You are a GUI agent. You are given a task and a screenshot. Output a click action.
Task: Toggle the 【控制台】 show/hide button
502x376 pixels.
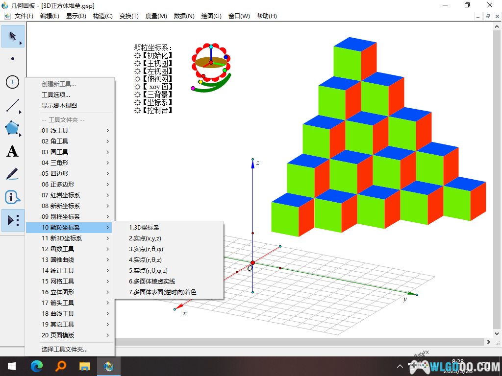157,110
